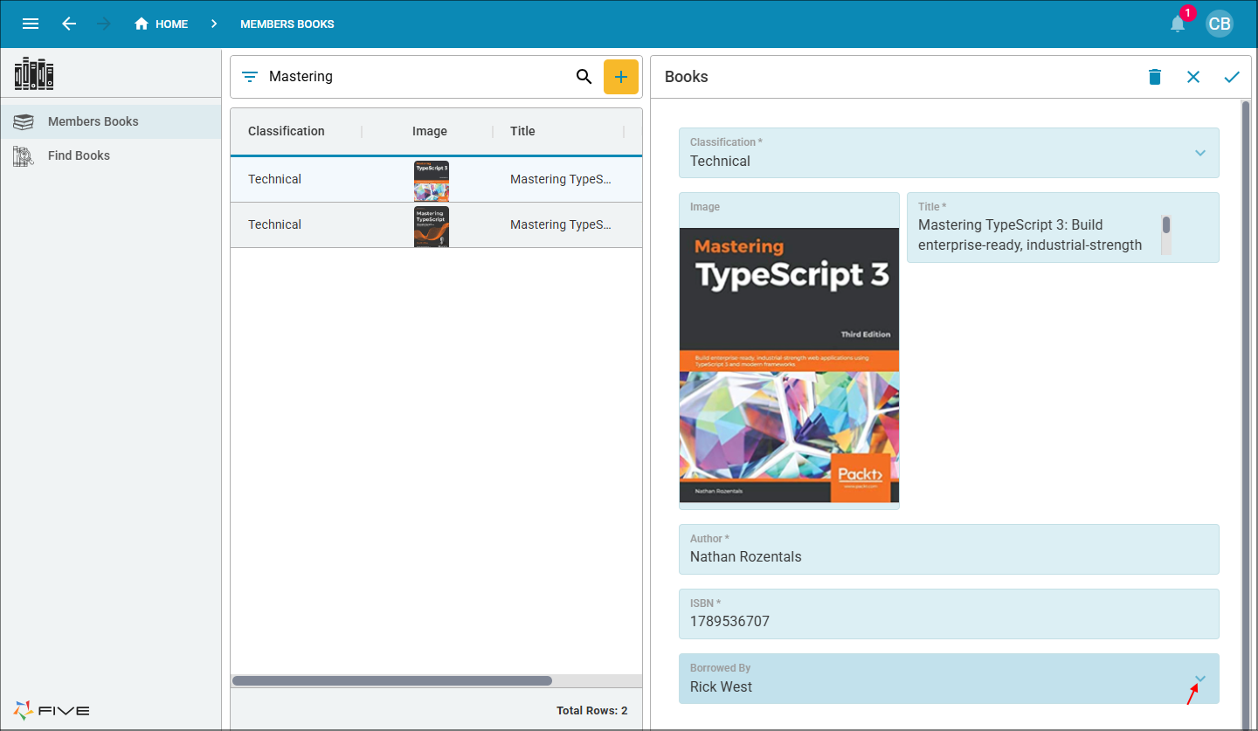Screen dimensions: 1258x731
Task: Save the book with the checkmark icon
Action: 1232,77
